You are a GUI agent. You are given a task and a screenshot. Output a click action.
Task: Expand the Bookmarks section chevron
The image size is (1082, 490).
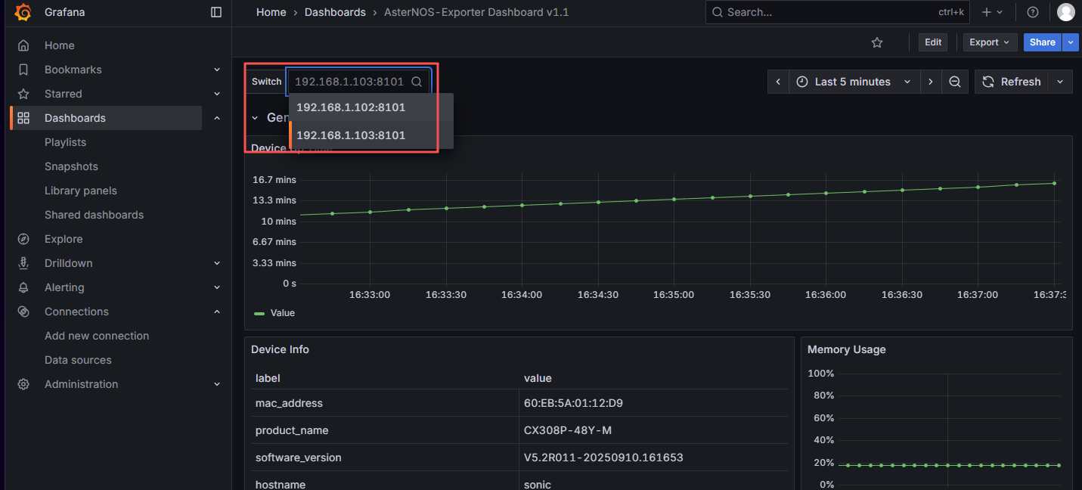[217, 70]
